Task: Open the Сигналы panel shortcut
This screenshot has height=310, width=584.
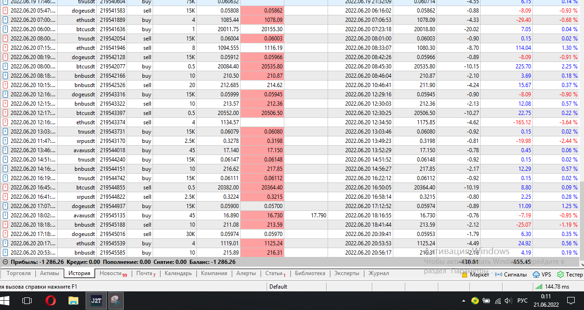Action: point(511,275)
